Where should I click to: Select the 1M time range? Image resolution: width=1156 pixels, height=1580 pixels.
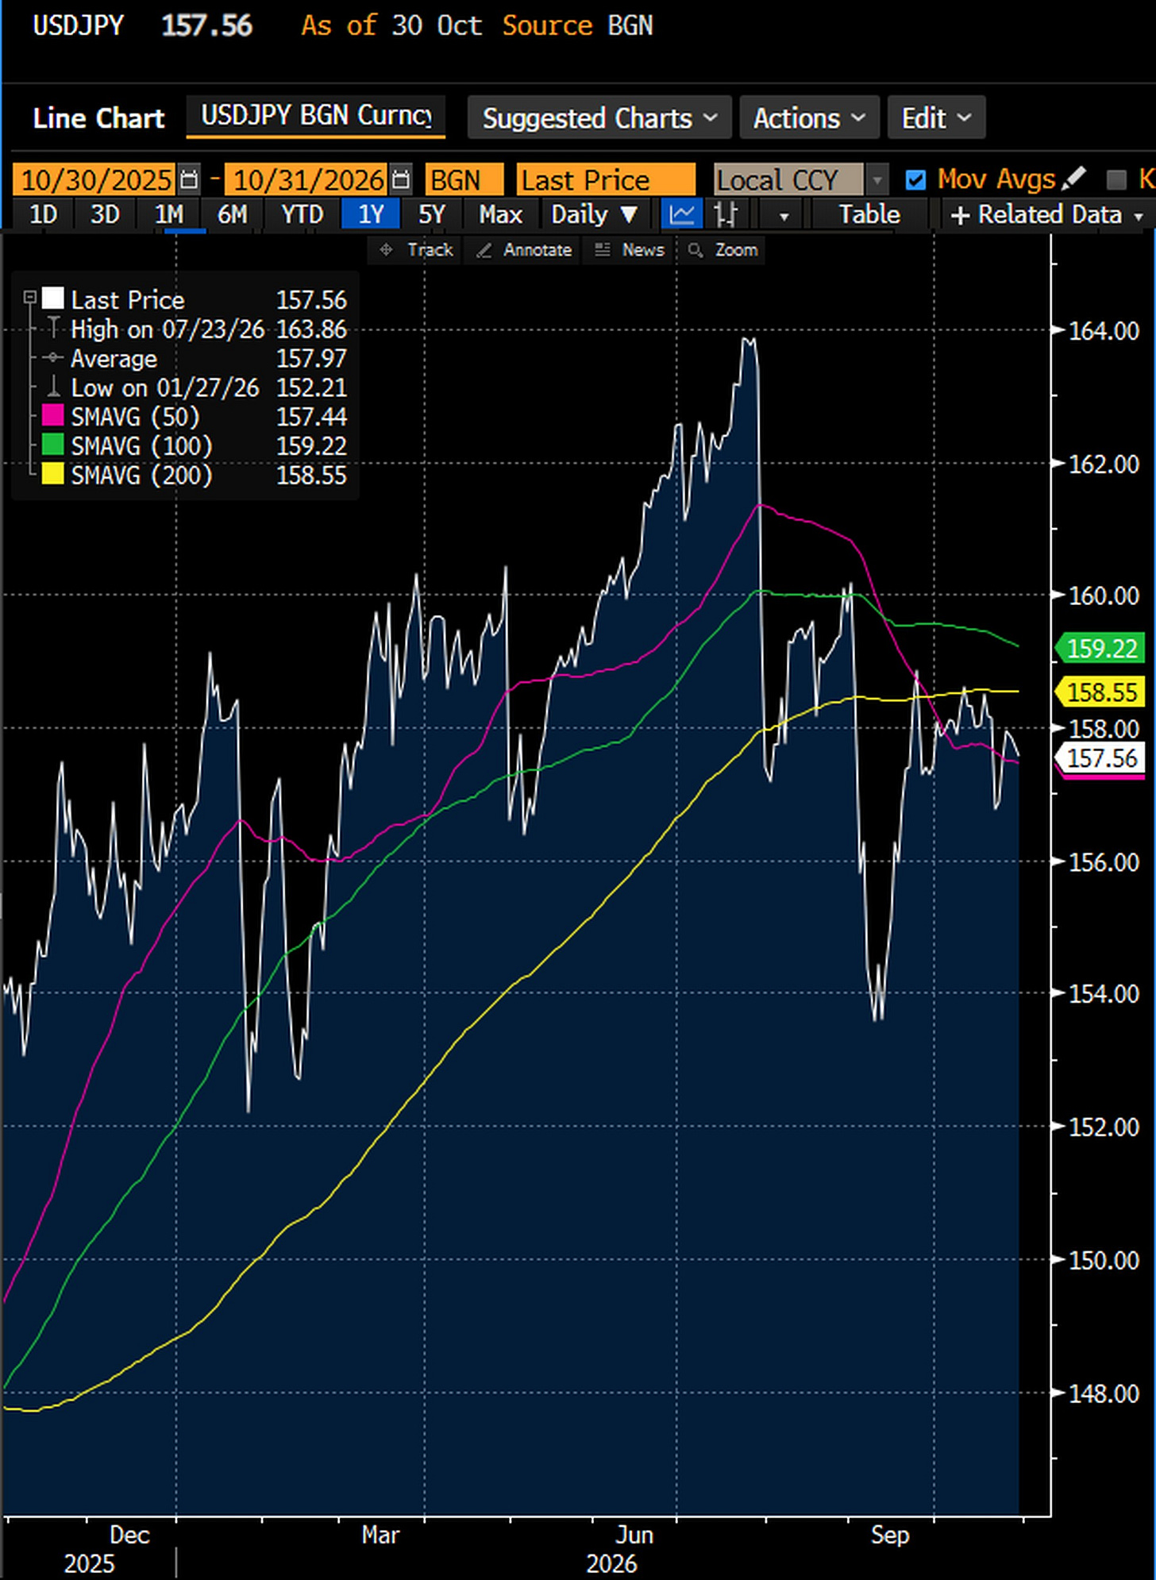pos(169,215)
